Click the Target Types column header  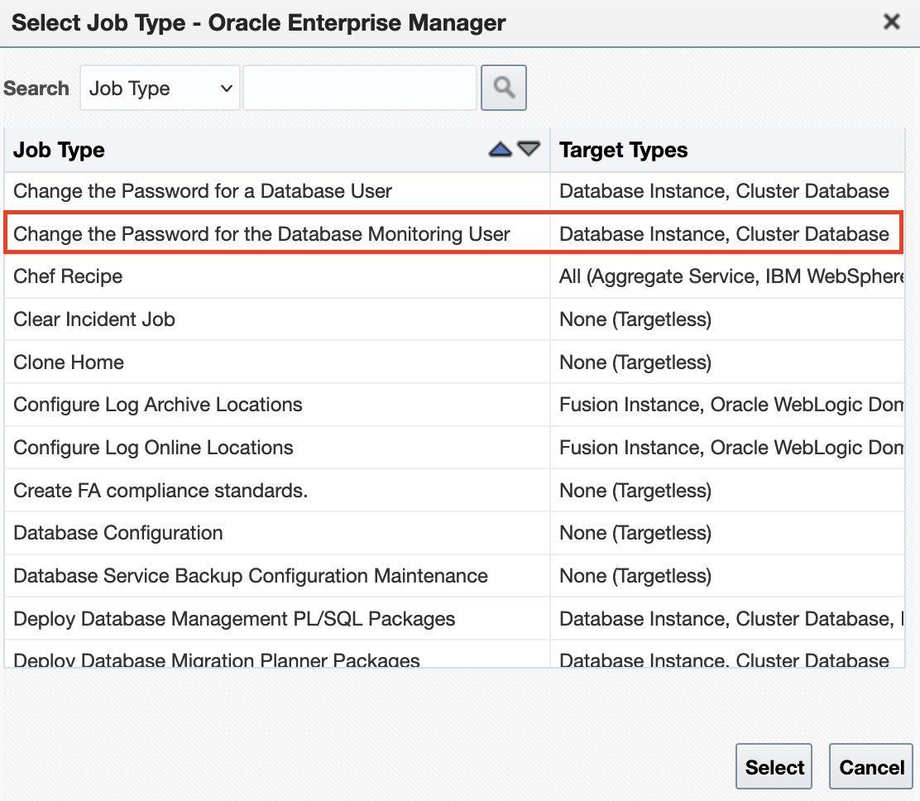(x=624, y=150)
